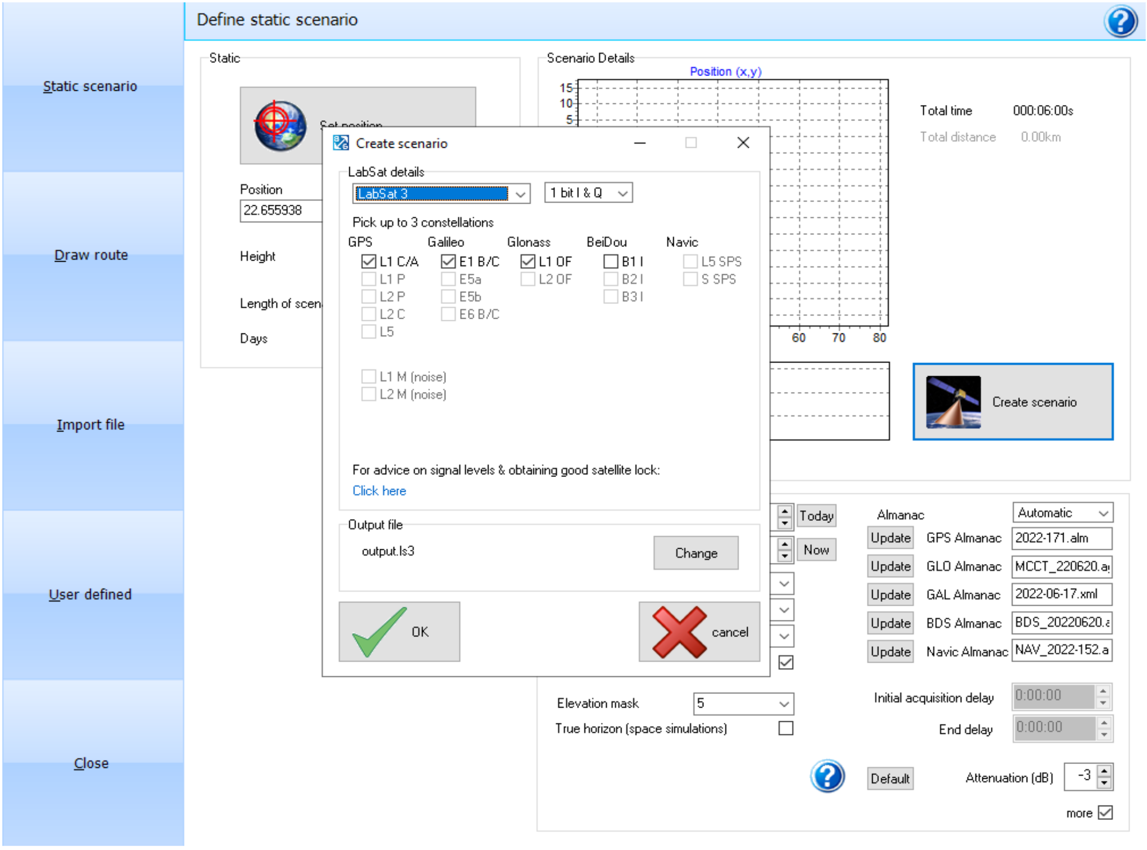Update the Navic Almanac
The width and height of the screenshot is (1147, 850).
[891, 652]
